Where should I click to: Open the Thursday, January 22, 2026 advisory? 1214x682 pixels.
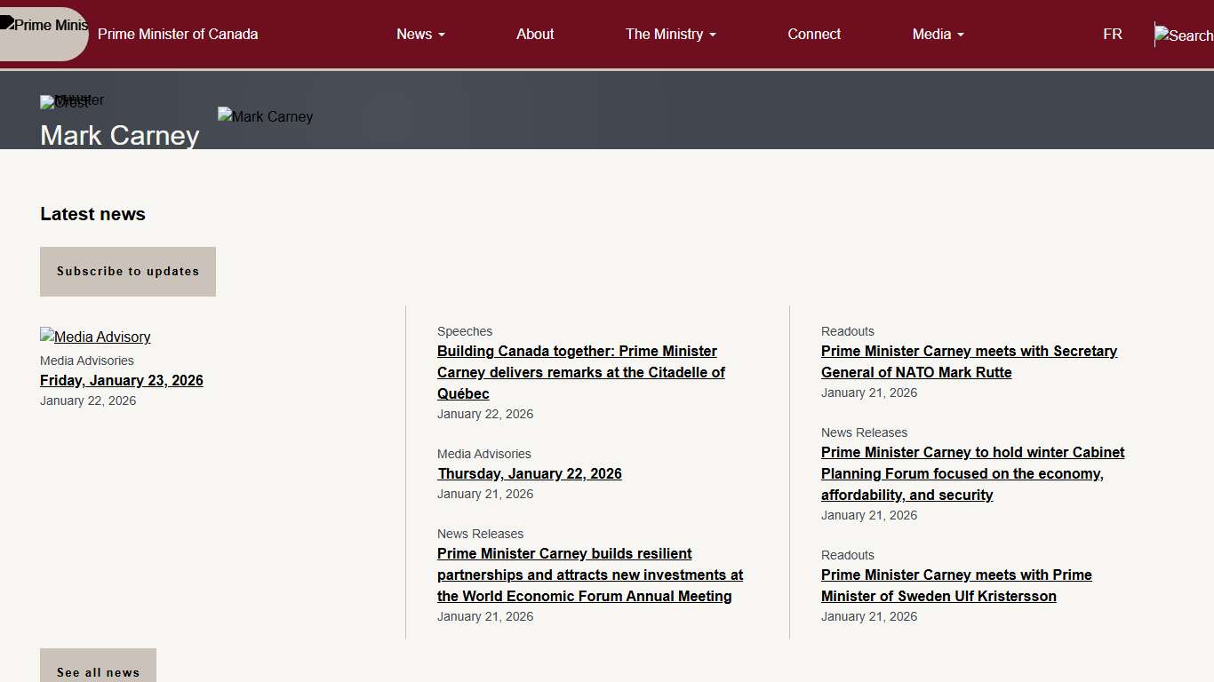(x=530, y=473)
